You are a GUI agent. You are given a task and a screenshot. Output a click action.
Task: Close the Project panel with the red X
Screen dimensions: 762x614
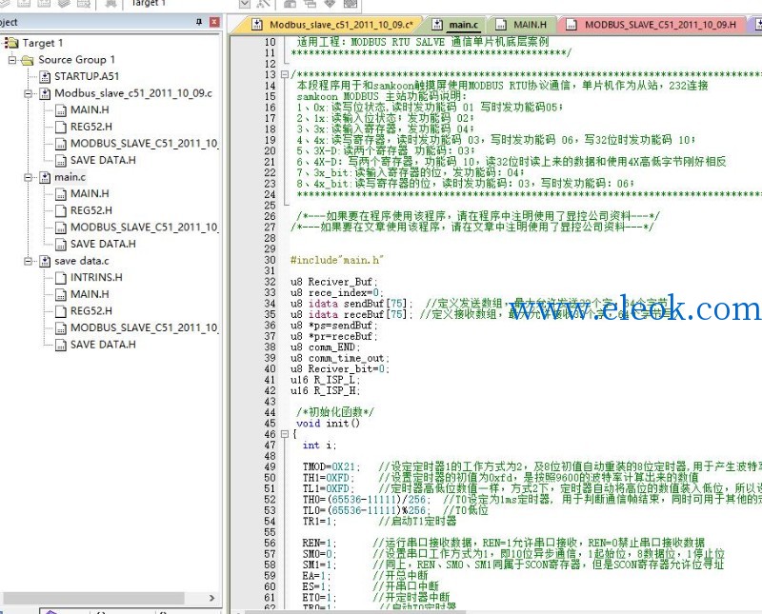214,22
